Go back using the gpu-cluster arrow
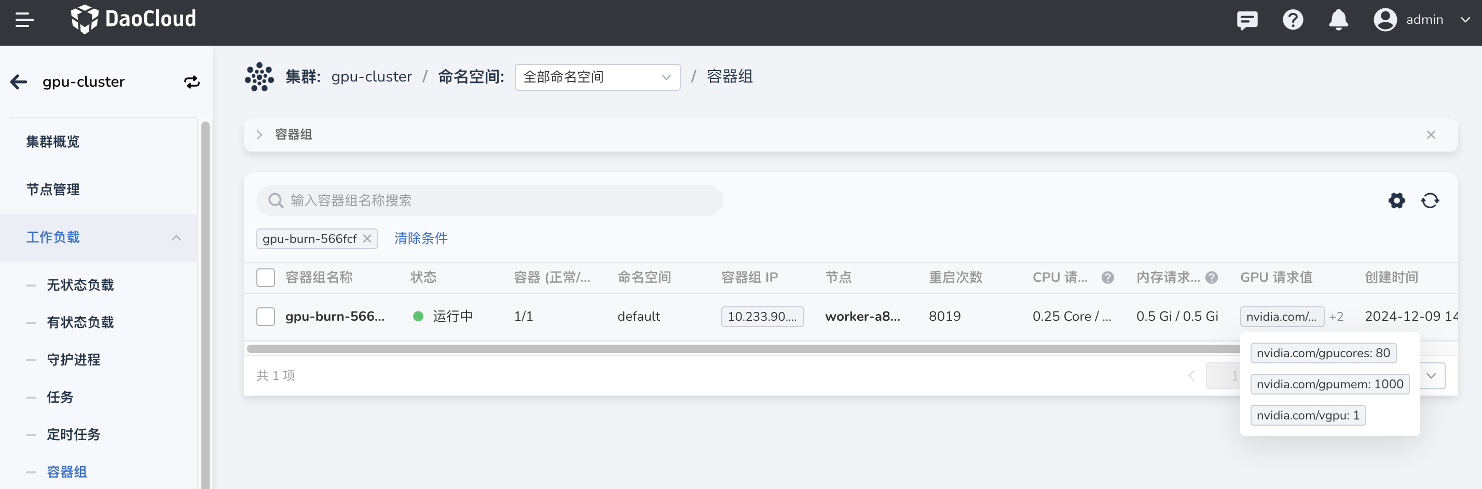 click(19, 81)
